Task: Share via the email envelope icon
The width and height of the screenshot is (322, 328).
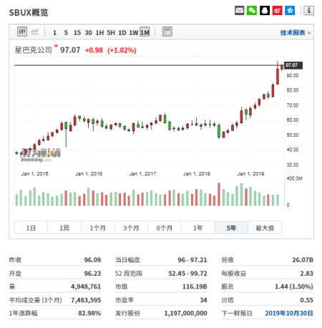Action: coord(239,11)
